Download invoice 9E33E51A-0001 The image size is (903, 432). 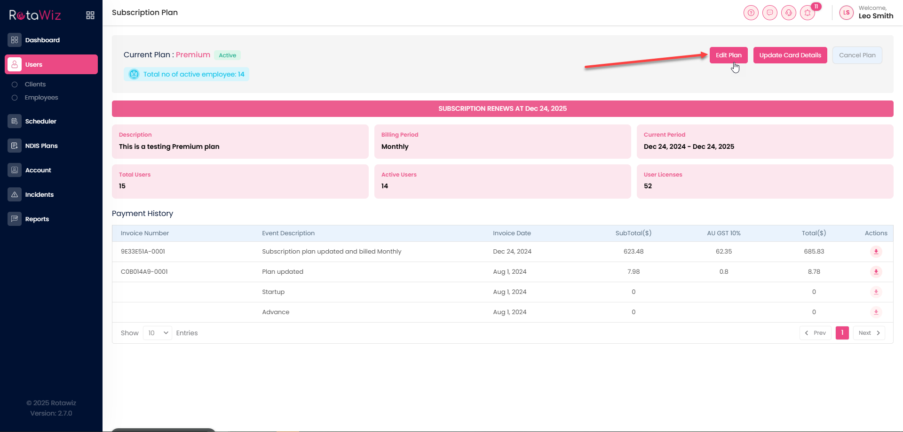tap(876, 252)
